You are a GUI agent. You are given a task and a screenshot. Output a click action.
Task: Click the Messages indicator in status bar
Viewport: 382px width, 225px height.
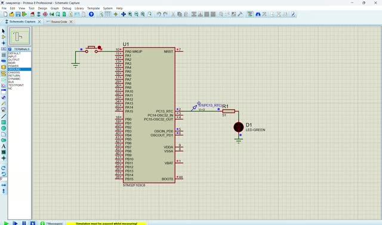(52, 223)
